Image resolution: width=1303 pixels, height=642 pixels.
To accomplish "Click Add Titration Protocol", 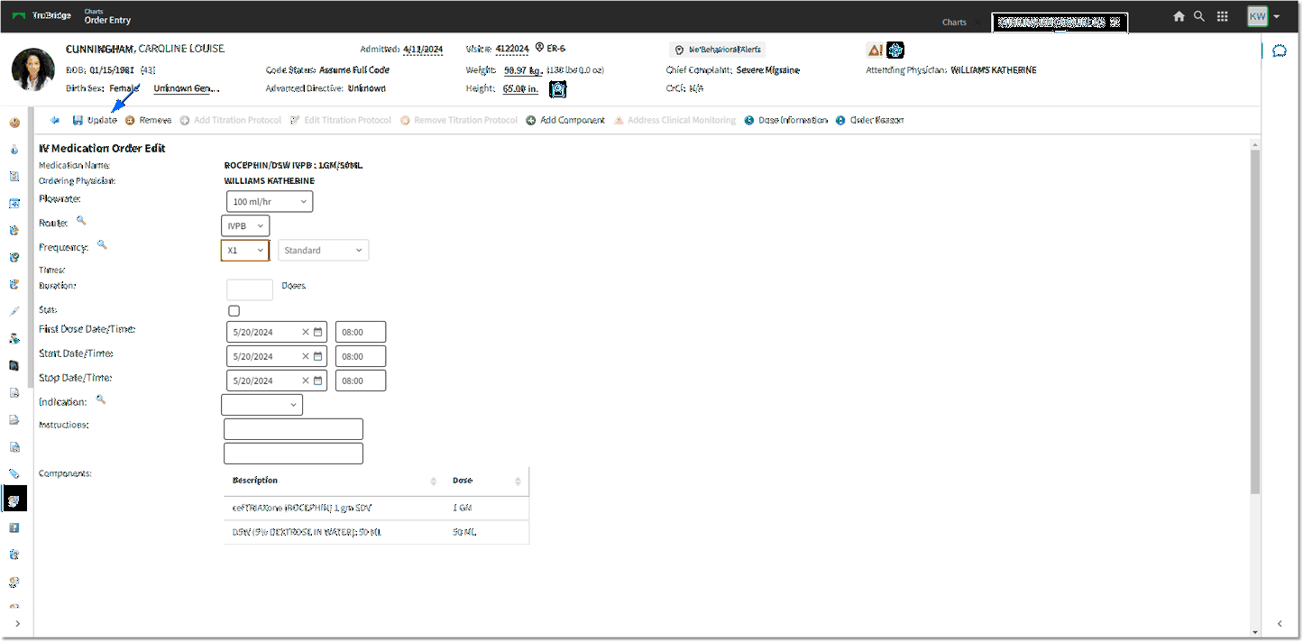I will point(231,120).
